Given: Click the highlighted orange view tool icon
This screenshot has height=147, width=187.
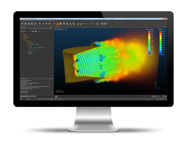Looking at the screenshot, I should pos(58,24).
